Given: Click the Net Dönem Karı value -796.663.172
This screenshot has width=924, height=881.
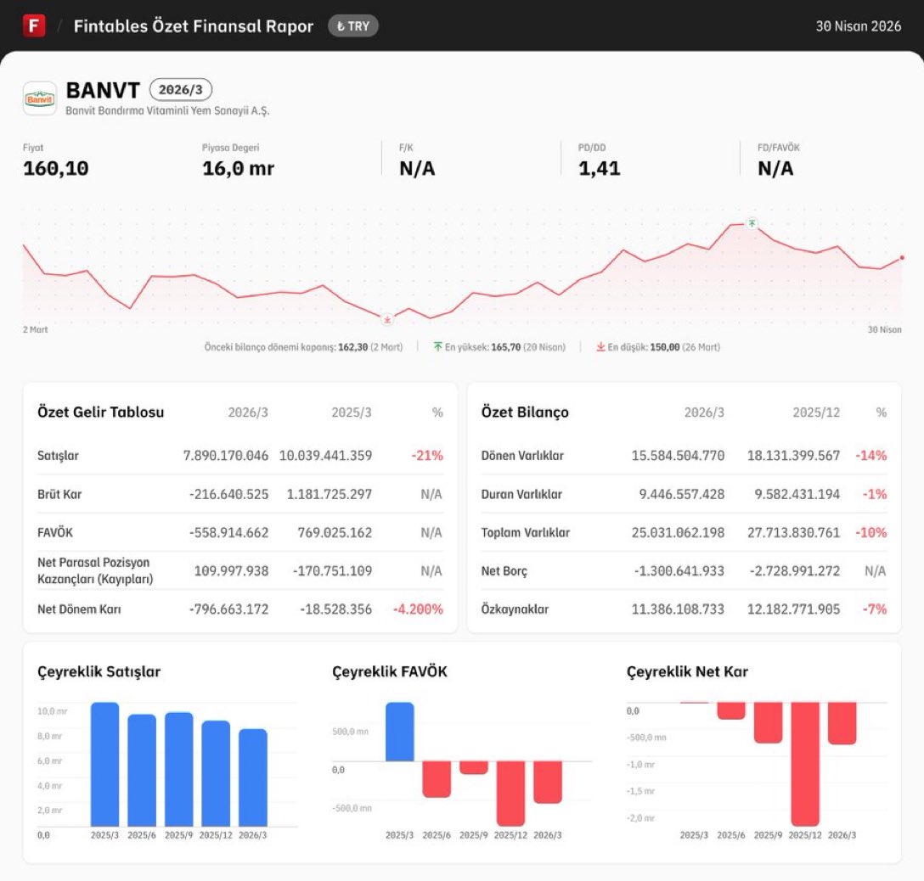Looking at the screenshot, I should click(x=228, y=609).
